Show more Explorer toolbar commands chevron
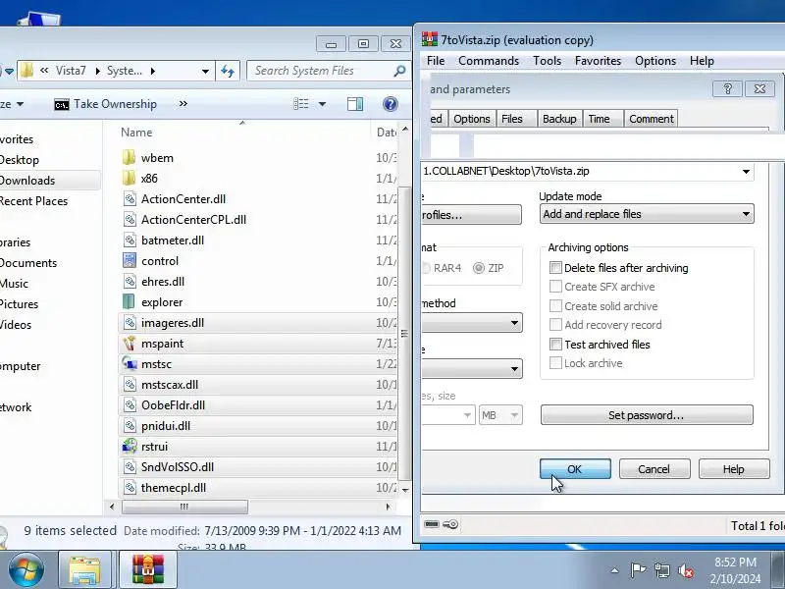This screenshot has width=785, height=589. (183, 104)
